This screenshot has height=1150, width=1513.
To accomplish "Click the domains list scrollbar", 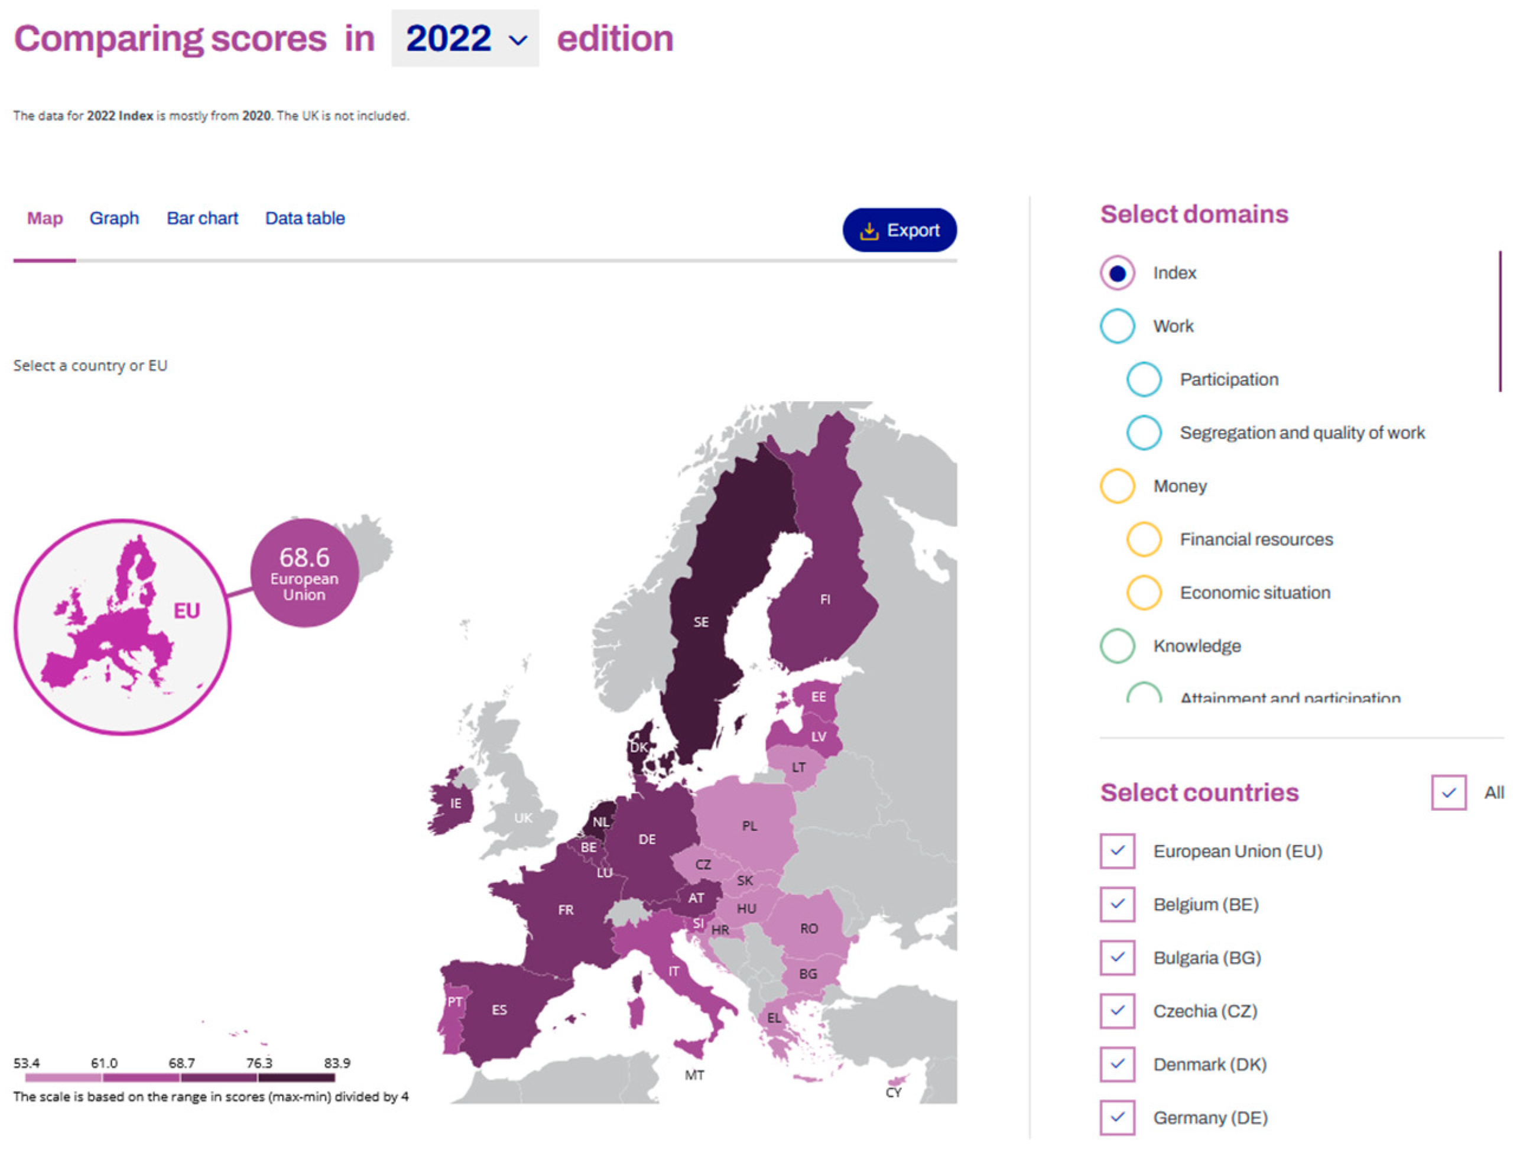I will pos(1499,321).
